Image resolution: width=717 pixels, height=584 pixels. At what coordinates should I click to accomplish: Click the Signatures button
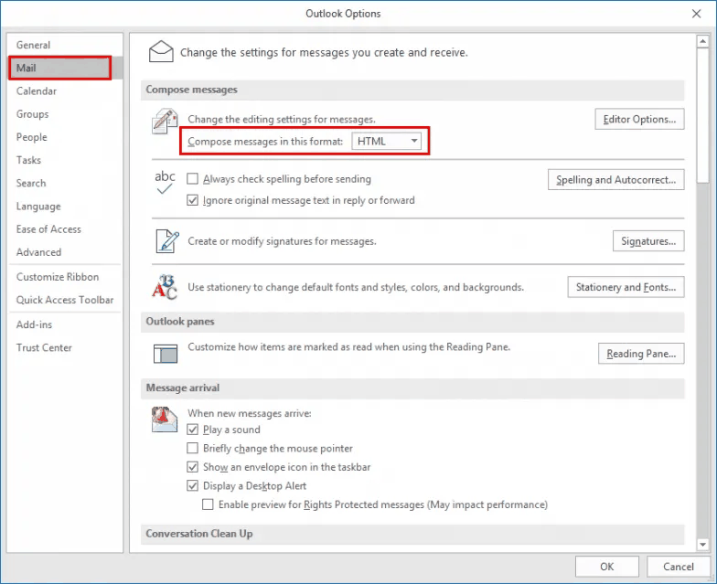click(648, 241)
